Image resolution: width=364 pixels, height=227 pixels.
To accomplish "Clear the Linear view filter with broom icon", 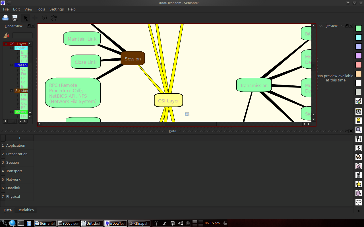I will [x=6, y=35].
